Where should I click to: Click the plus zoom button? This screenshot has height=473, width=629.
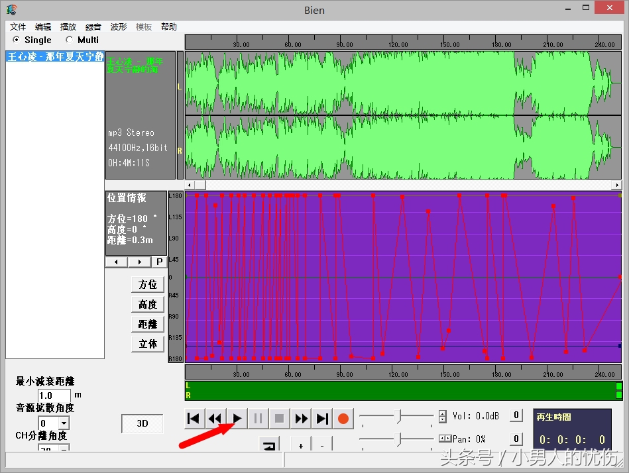pos(301,446)
